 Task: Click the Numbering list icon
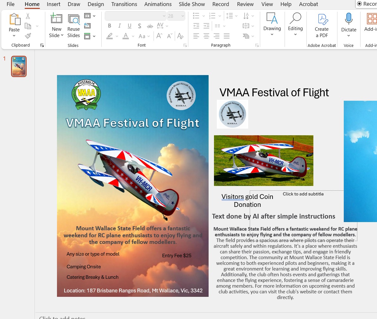pyautogui.click(x=212, y=16)
